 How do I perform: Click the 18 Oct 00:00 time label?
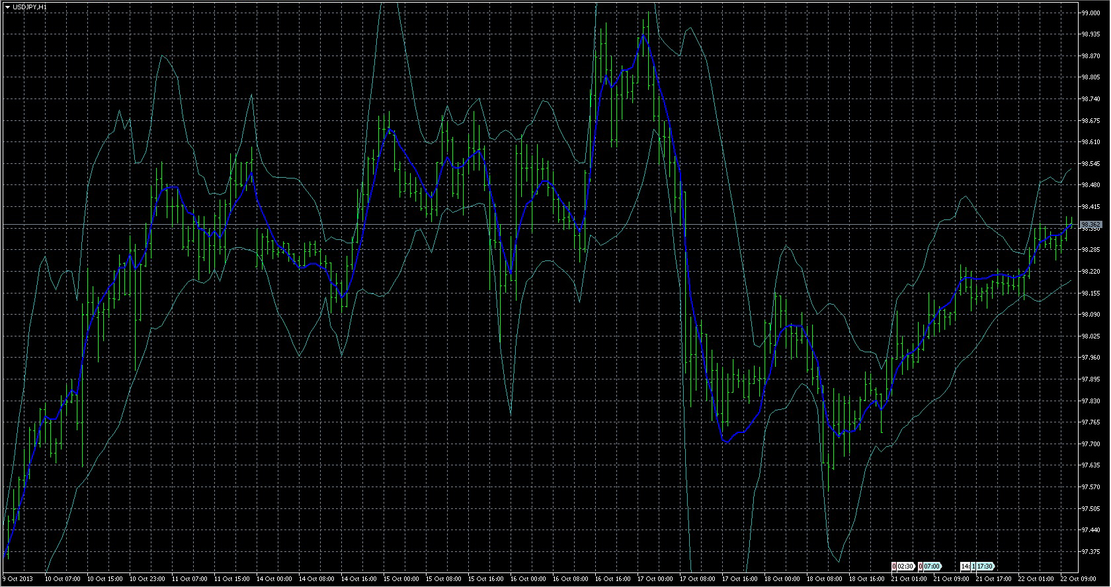tap(782, 579)
